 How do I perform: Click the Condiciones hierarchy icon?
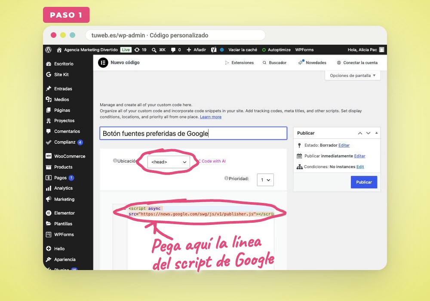[299, 167]
